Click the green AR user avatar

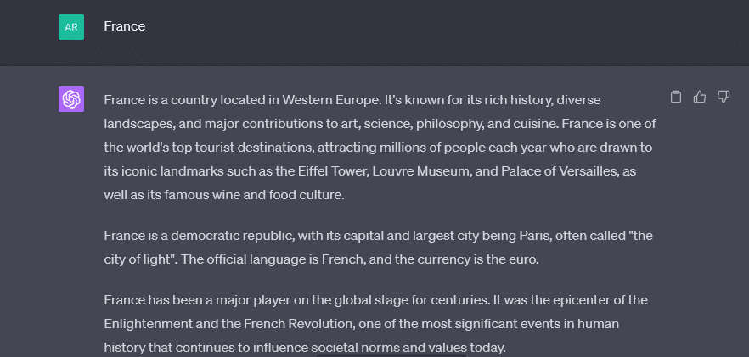pos(71,27)
